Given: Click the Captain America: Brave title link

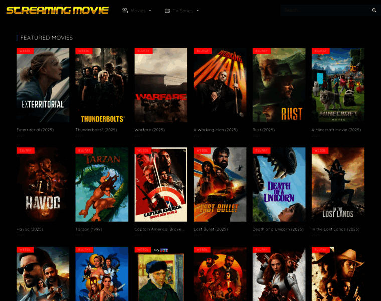Looking at the screenshot, I should tap(160, 229).
